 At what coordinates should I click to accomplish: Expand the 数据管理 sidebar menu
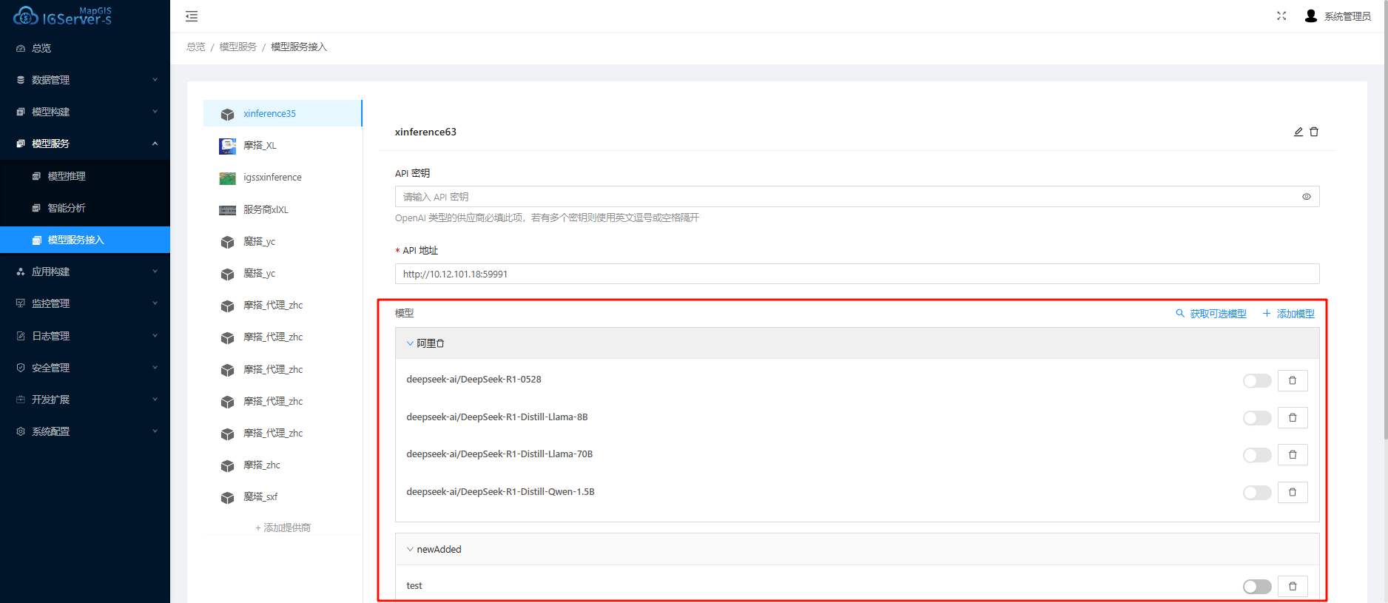coord(85,80)
